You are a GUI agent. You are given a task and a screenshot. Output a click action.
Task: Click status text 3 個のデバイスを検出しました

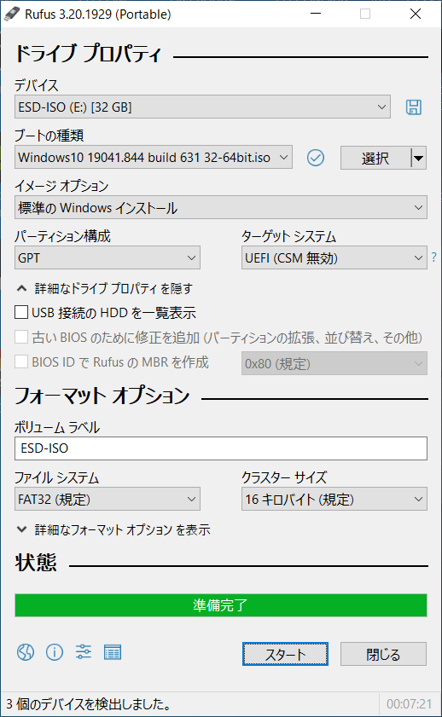pyautogui.click(x=88, y=703)
